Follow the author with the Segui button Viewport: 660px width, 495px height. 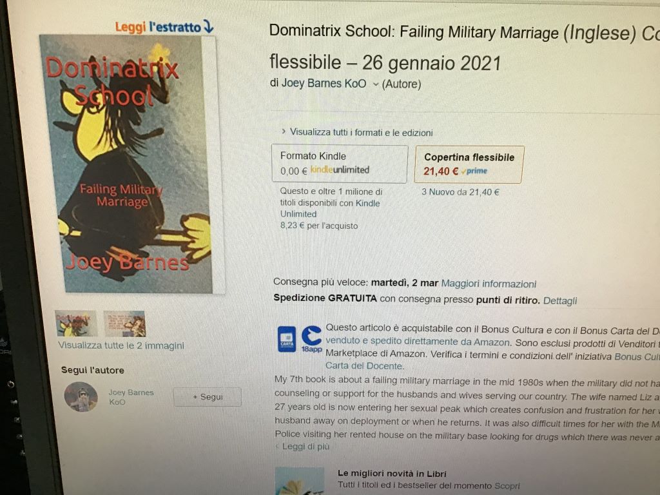pos(208,397)
